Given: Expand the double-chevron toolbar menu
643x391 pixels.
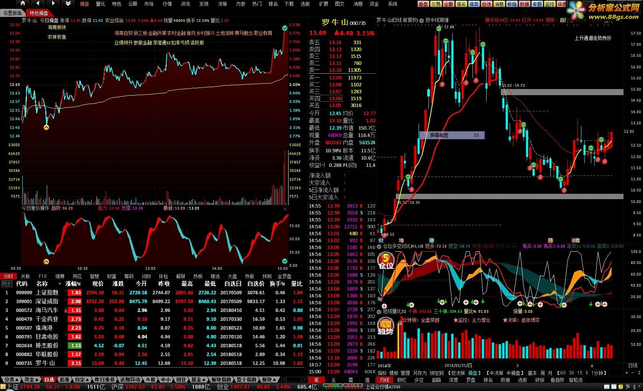Looking at the screenshot, I should click(x=68, y=3).
